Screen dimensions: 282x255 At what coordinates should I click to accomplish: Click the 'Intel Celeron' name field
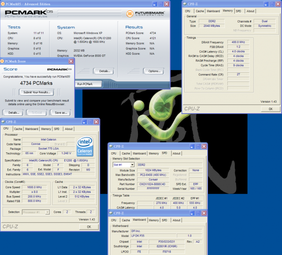48,140
